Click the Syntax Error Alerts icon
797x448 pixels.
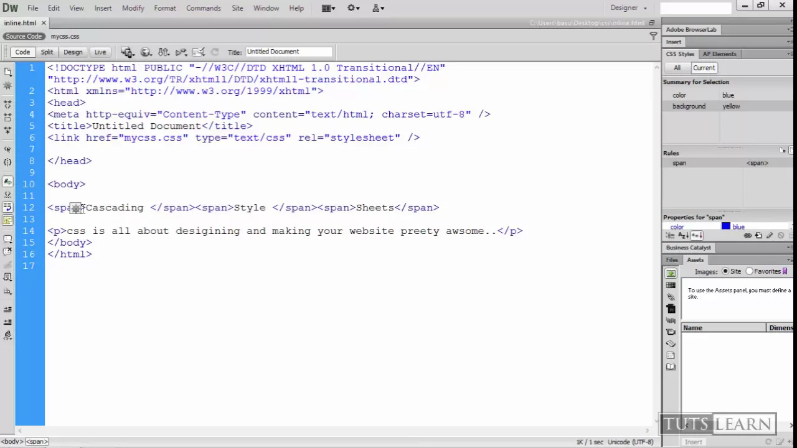point(7,220)
